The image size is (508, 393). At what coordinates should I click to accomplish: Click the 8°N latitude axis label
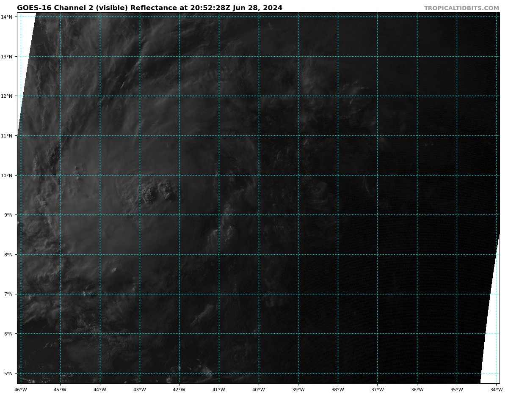point(9,255)
